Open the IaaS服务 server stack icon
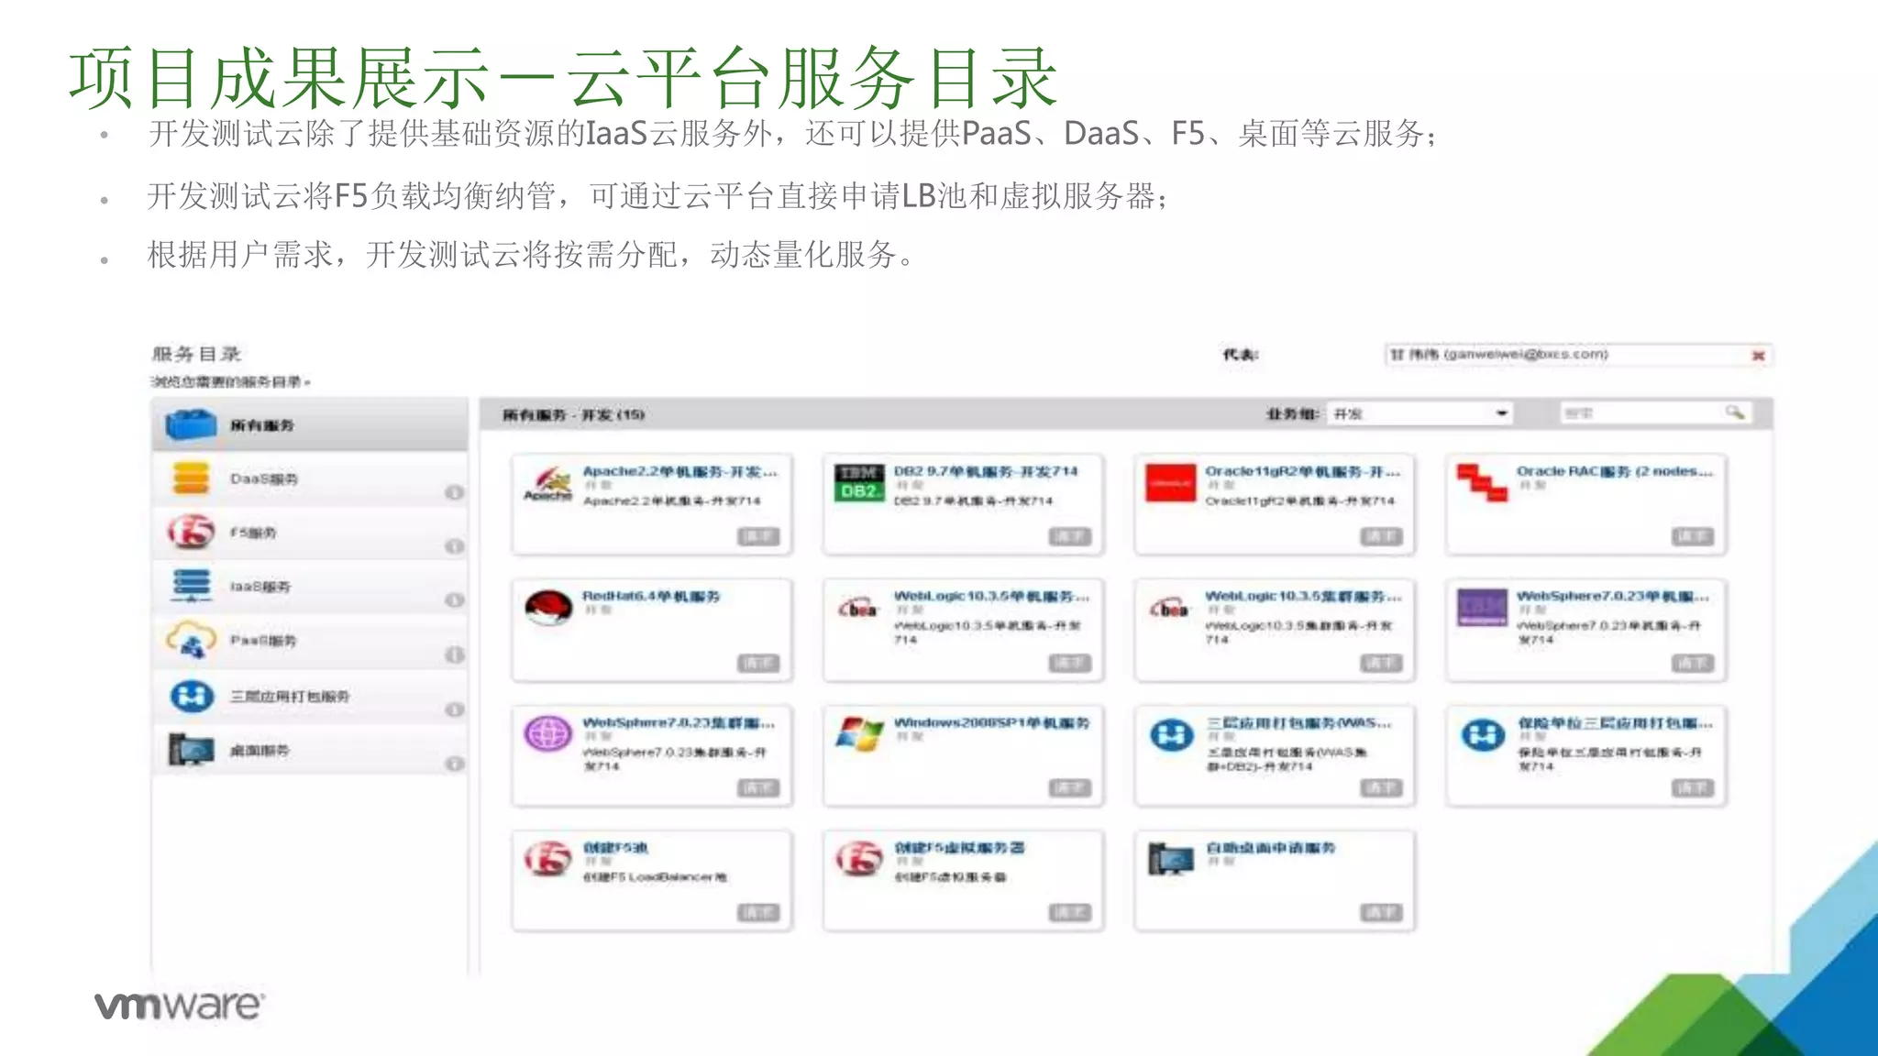The width and height of the screenshot is (1878, 1056). tap(191, 586)
